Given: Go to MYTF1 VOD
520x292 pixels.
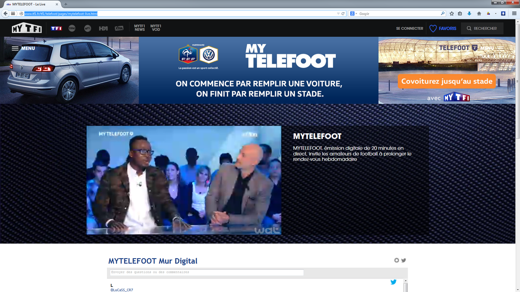Looking at the screenshot, I should pyautogui.click(x=156, y=28).
